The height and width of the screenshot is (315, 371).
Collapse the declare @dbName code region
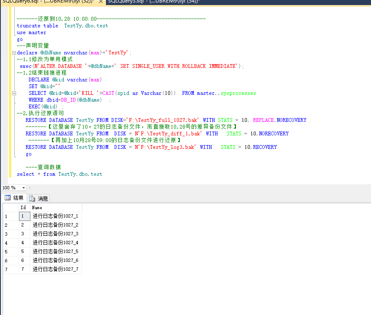click(x=14, y=52)
